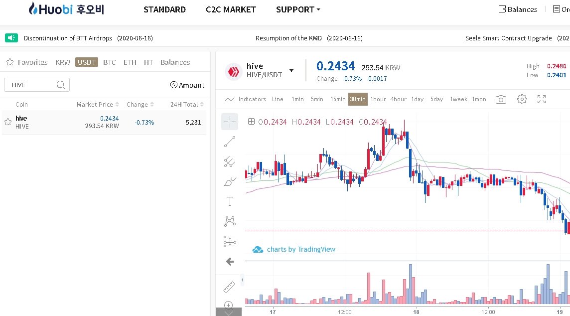Select the pitchfork drawing tool
The image size is (570, 316).
pyautogui.click(x=230, y=161)
